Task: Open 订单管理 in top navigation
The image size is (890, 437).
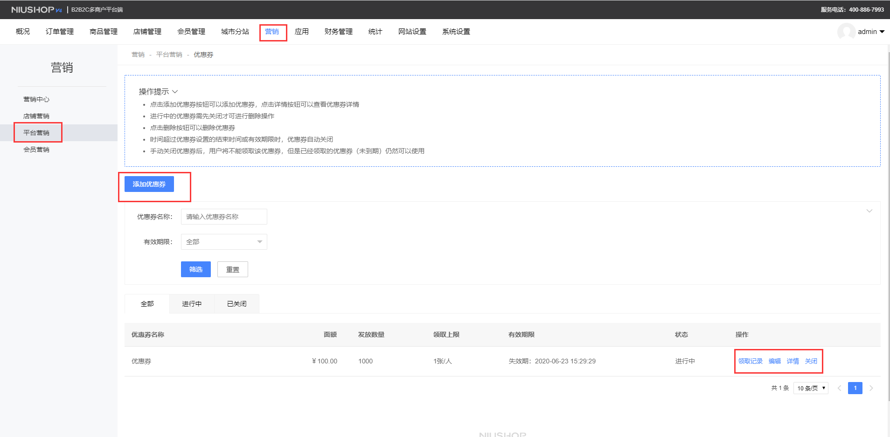Action: click(60, 32)
